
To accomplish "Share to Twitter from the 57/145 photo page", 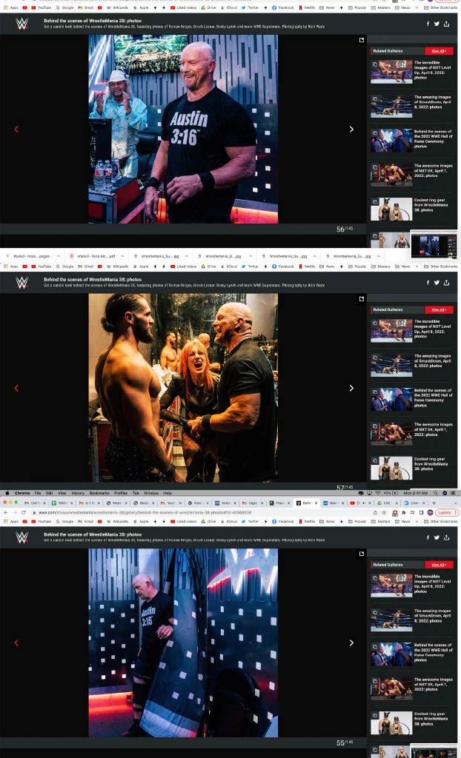I will pyautogui.click(x=437, y=282).
